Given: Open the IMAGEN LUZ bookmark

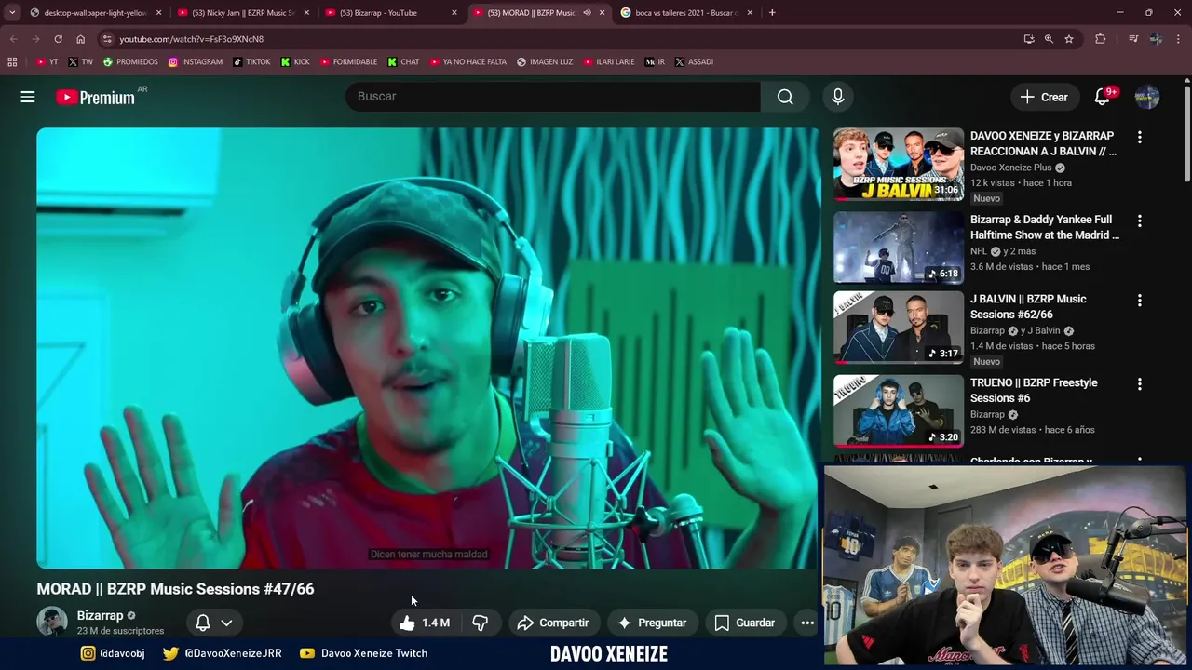Looking at the screenshot, I should pos(545,61).
